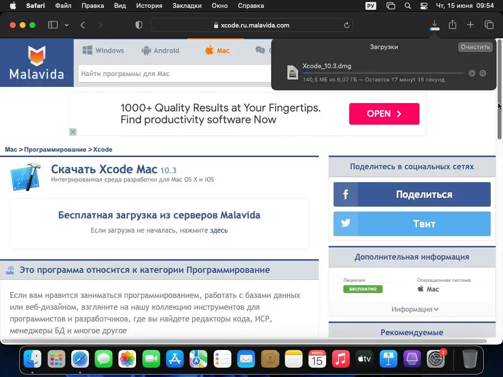
Task: Click the address bar xcode.ru.malavida.com
Action: (x=251, y=26)
